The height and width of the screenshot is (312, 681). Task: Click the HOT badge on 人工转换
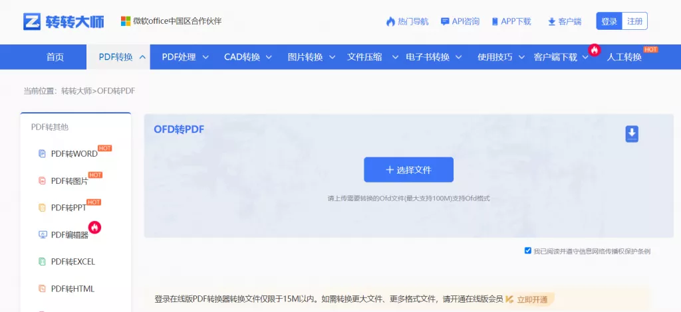(x=650, y=49)
